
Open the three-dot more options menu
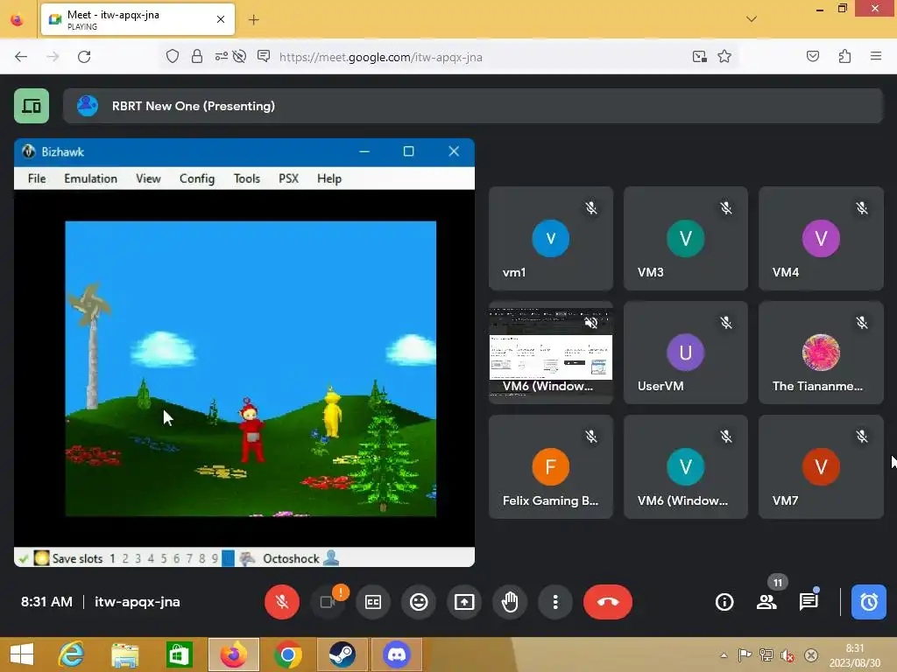pyautogui.click(x=554, y=602)
